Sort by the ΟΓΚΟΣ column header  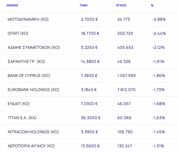(121, 5)
